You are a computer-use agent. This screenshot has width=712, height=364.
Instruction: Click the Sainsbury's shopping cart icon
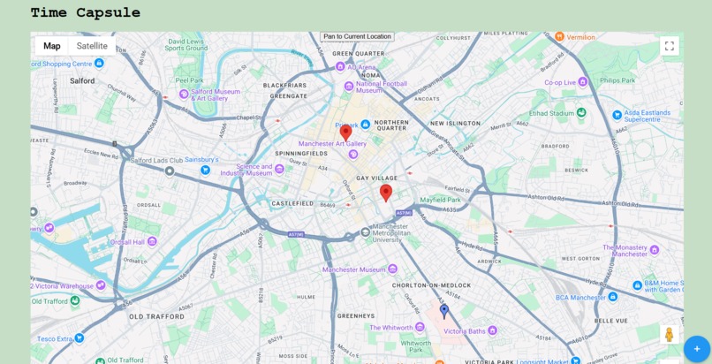point(205,170)
